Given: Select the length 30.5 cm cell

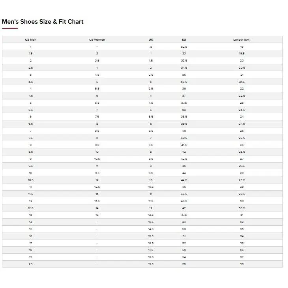Looking at the screenshot, I should point(242,208).
